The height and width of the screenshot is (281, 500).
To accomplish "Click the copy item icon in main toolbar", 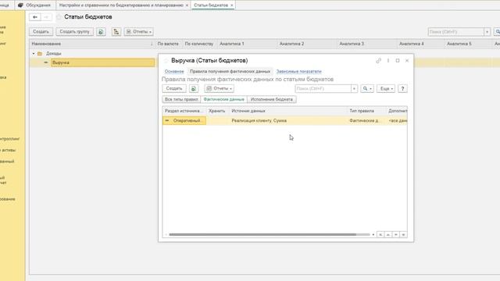I will pos(101,31).
